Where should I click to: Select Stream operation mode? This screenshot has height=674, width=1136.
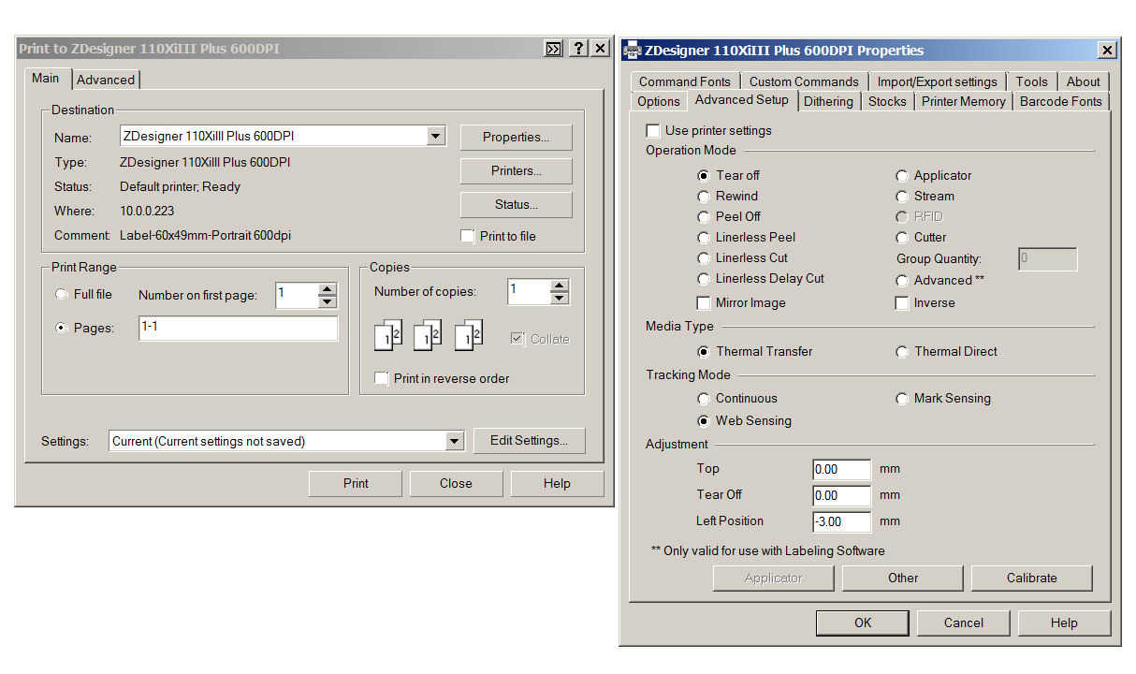(x=902, y=196)
